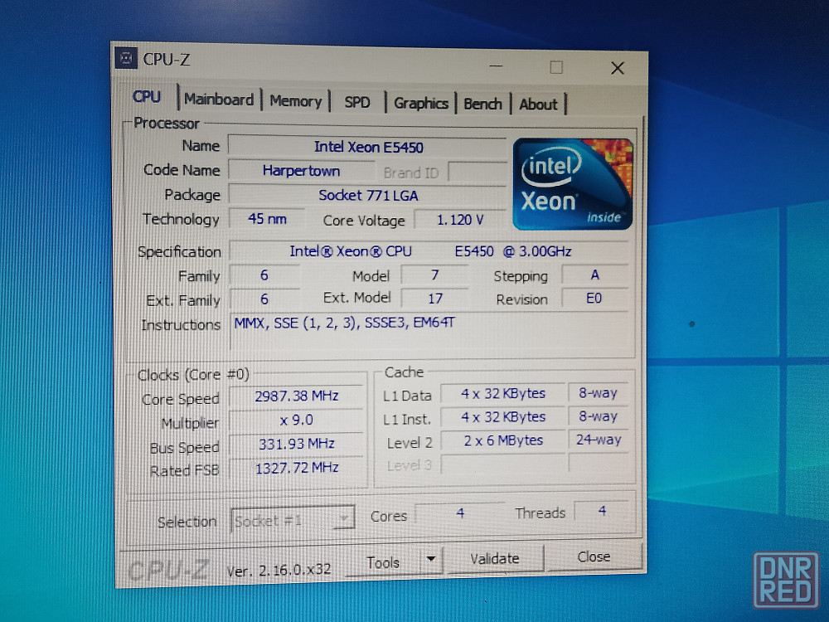Click the processor Name field
This screenshot has height=622, width=829.
367,147
